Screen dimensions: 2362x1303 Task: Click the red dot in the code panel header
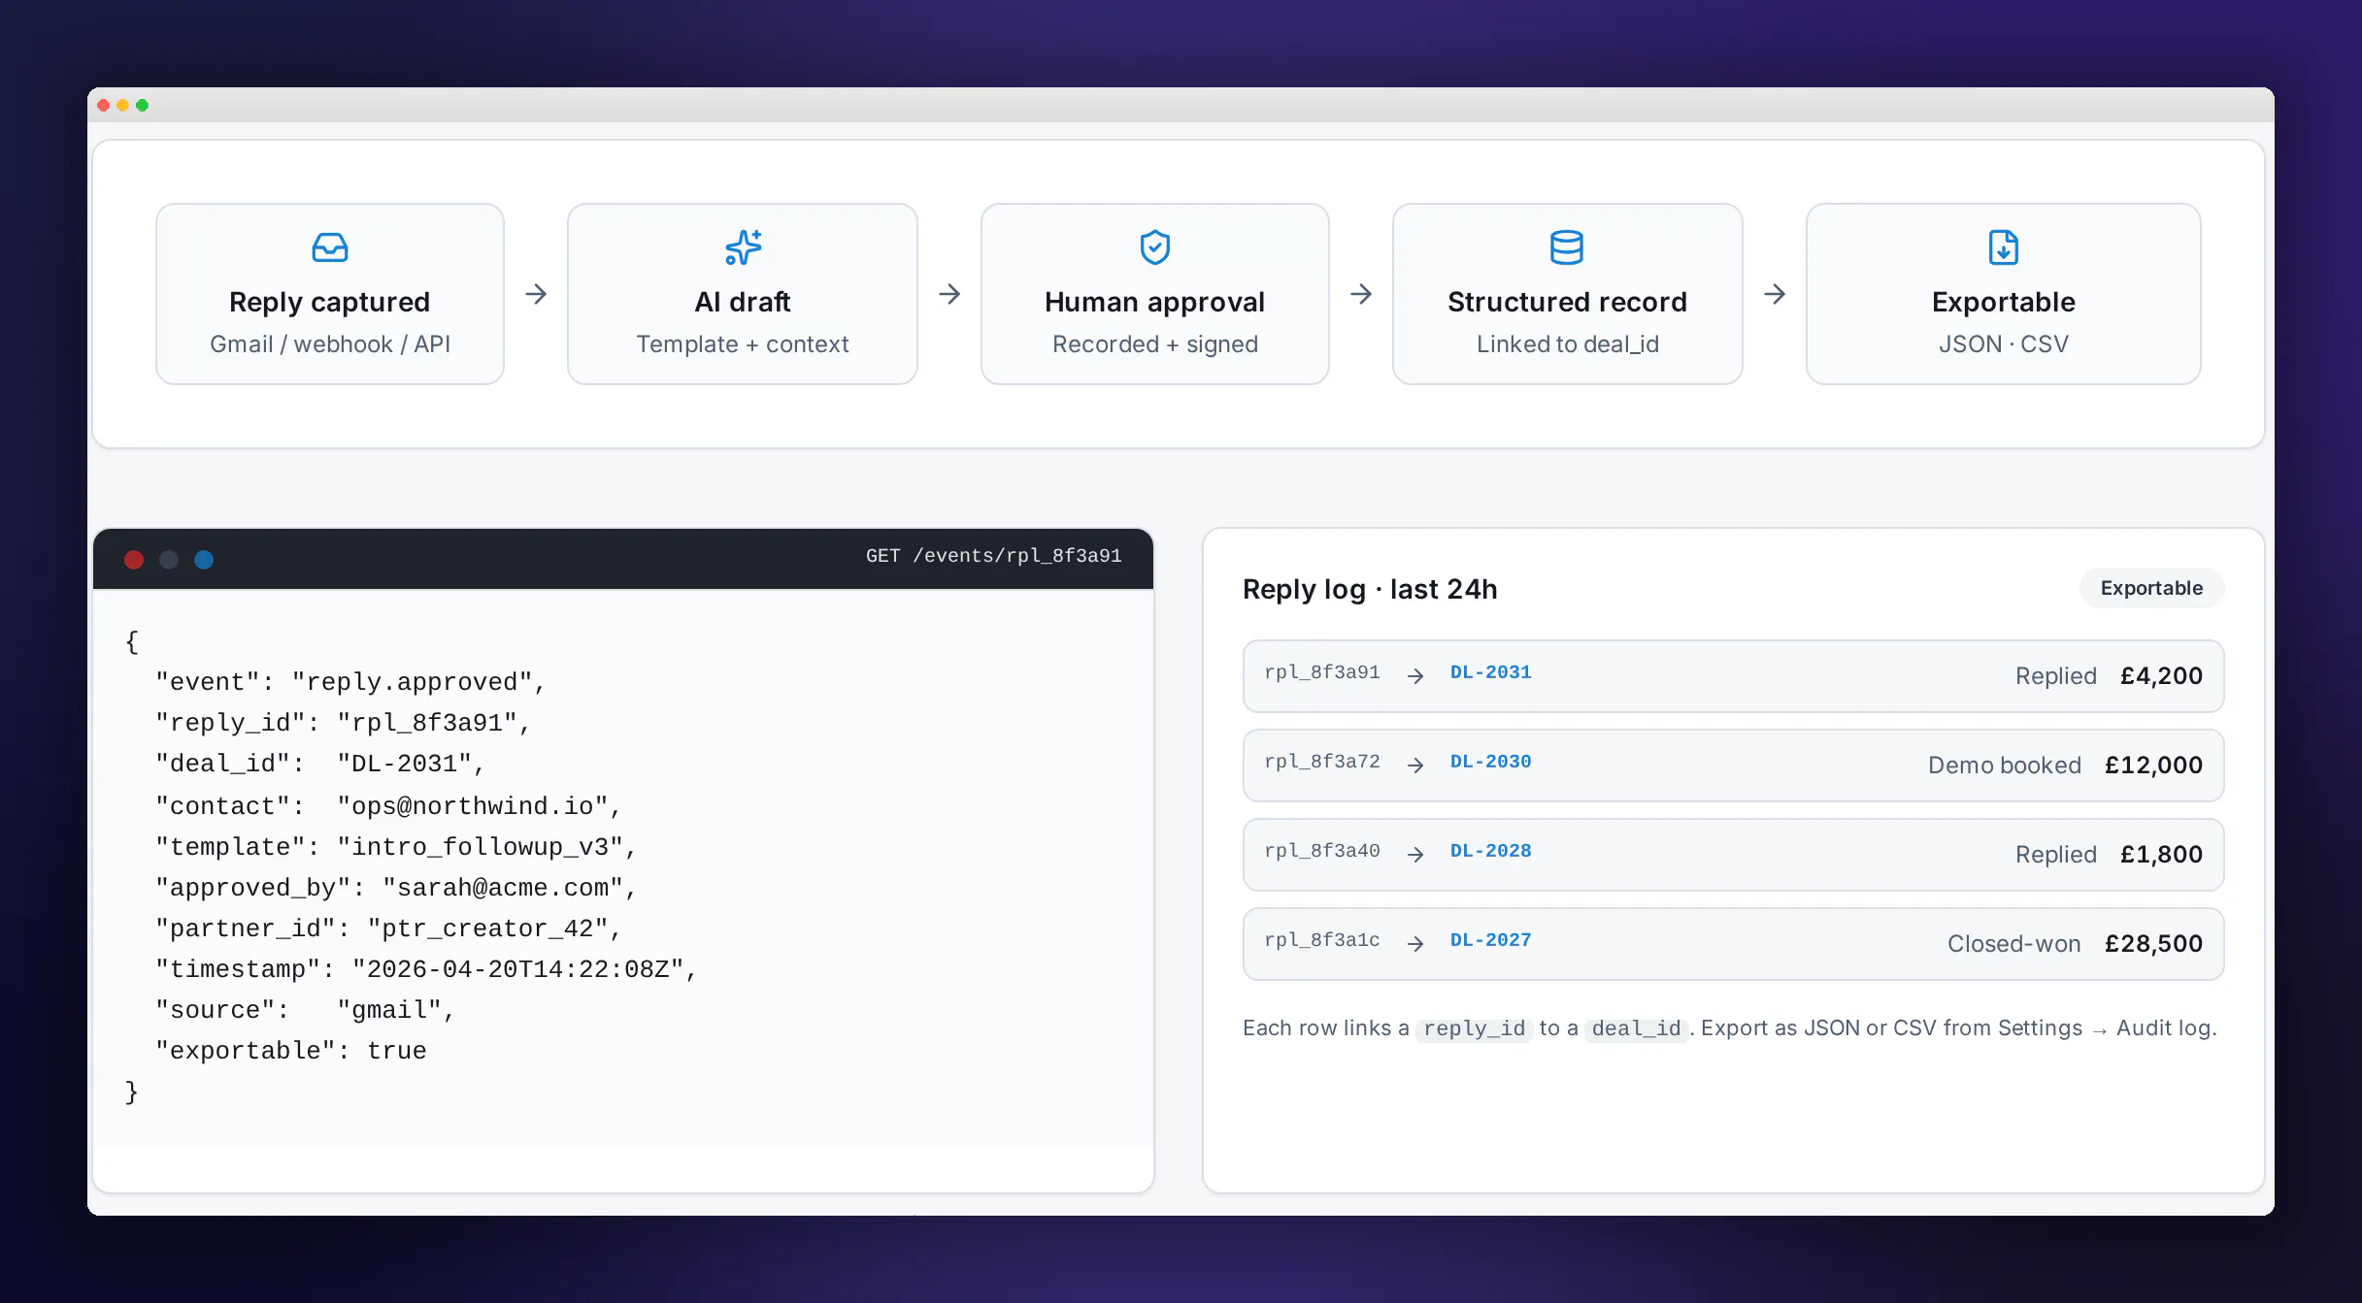(x=134, y=560)
